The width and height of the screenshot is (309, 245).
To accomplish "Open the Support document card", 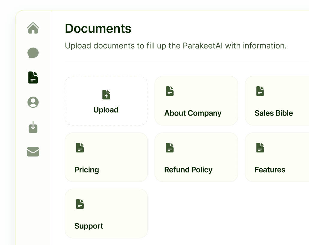I will 106,213.
